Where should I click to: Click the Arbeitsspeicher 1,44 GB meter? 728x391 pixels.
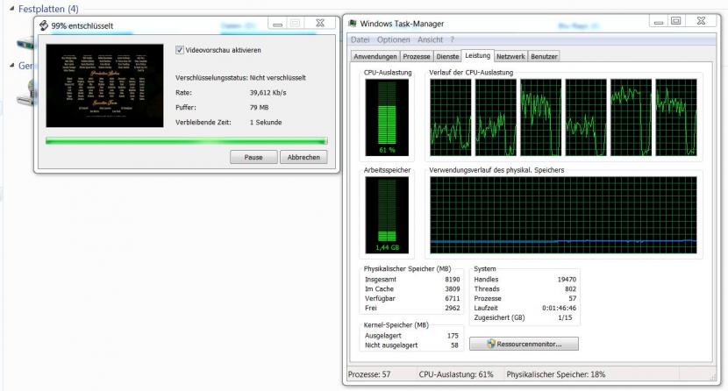pyautogui.click(x=387, y=215)
